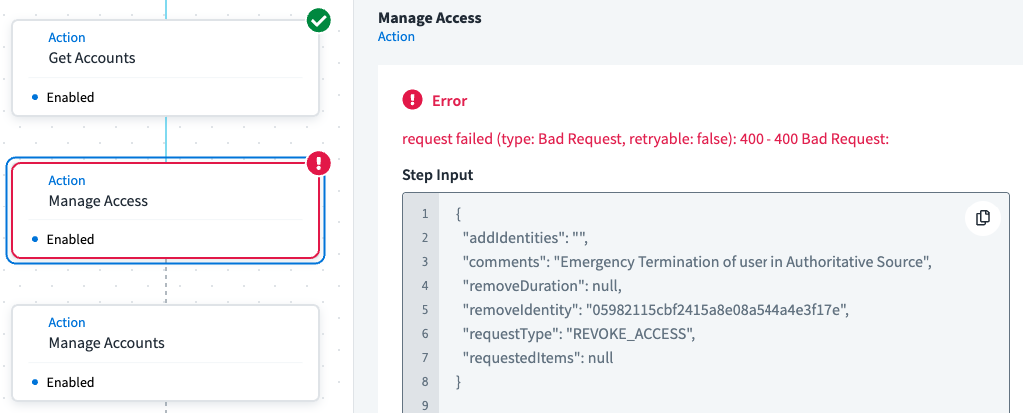Select the Get Accounts action node

pyautogui.click(x=166, y=68)
